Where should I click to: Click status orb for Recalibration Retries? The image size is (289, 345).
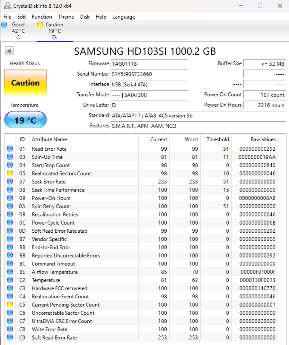(x=10, y=214)
